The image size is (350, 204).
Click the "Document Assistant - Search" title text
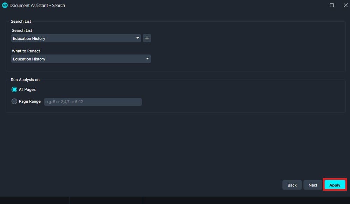pyautogui.click(x=37, y=5)
